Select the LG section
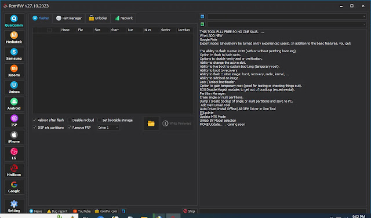This screenshot has height=218, width=371. click(x=14, y=154)
